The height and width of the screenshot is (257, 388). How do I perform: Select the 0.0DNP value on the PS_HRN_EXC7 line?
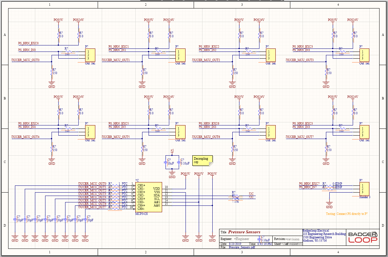337,184
